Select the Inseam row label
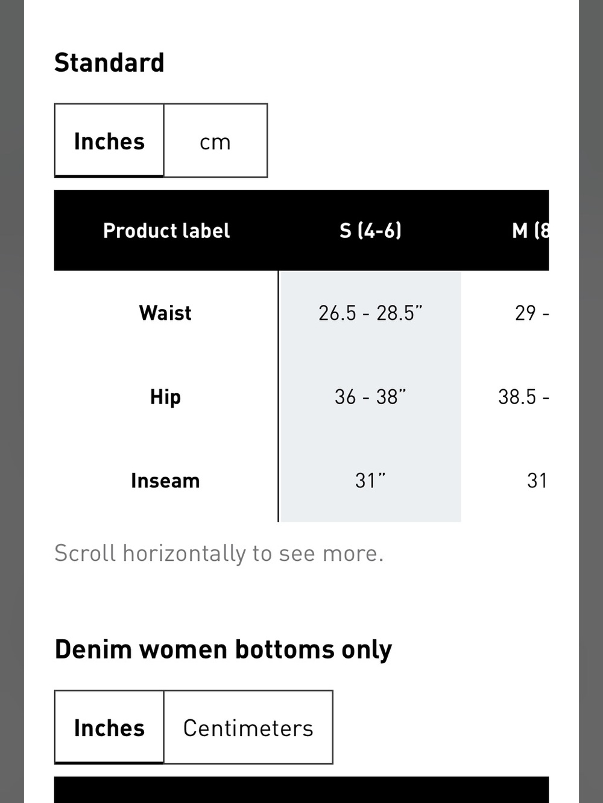 point(165,481)
